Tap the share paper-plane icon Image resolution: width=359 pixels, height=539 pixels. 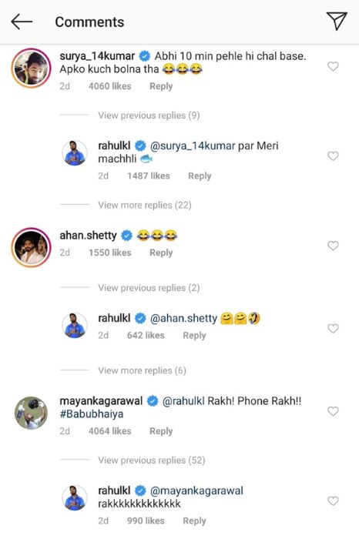pyautogui.click(x=337, y=21)
